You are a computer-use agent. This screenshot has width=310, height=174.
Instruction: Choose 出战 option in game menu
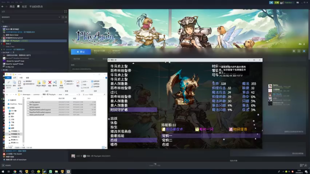[114, 118]
